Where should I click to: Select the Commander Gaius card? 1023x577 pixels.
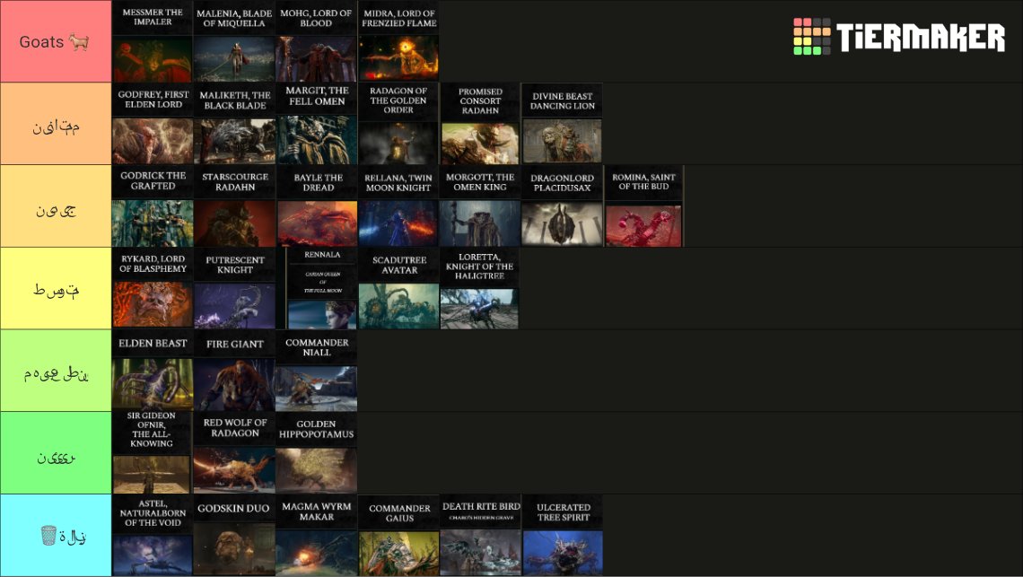click(x=398, y=535)
